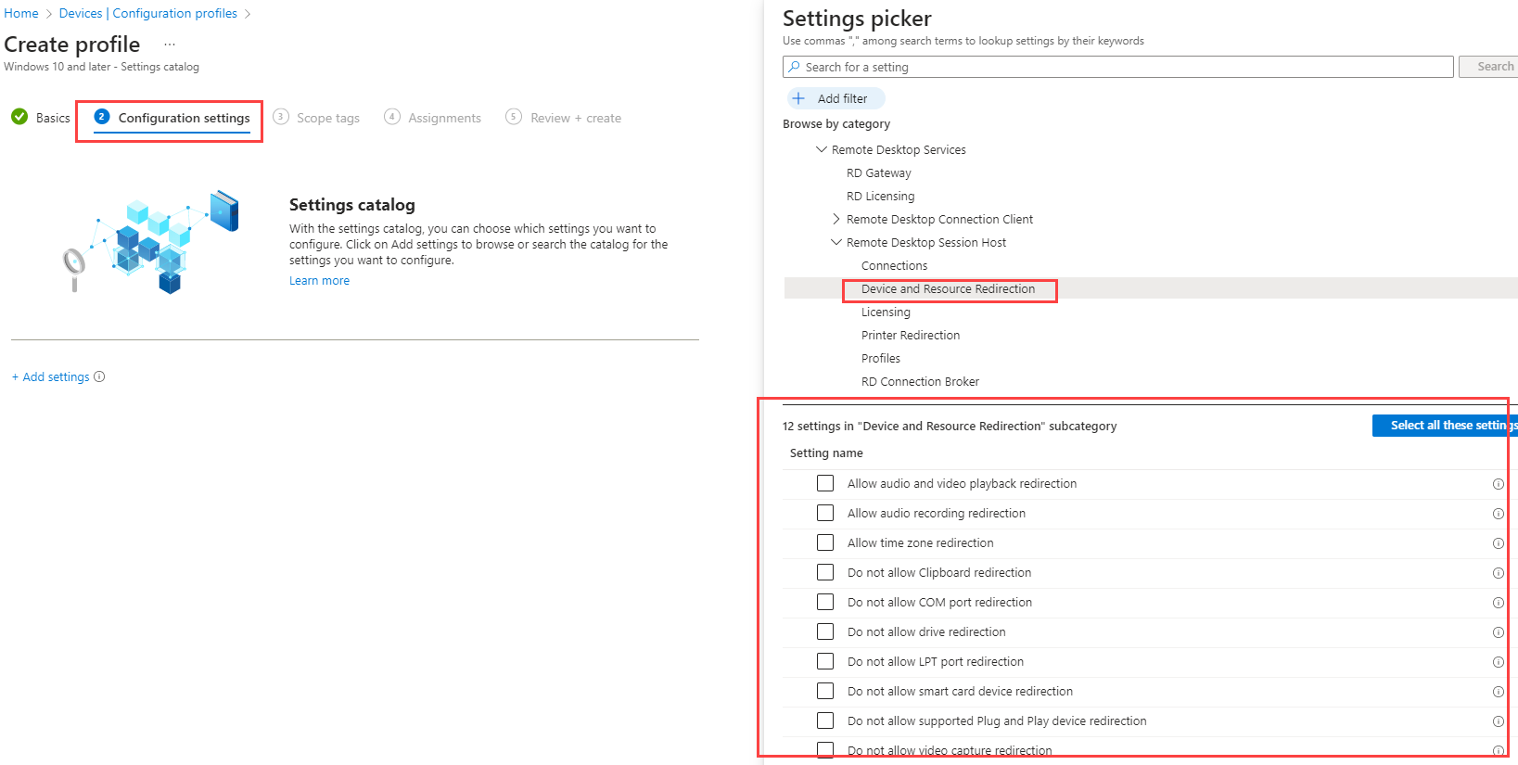Expand Remote Desktop Connection Client
This screenshot has width=1518, height=765.
point(836,219)
